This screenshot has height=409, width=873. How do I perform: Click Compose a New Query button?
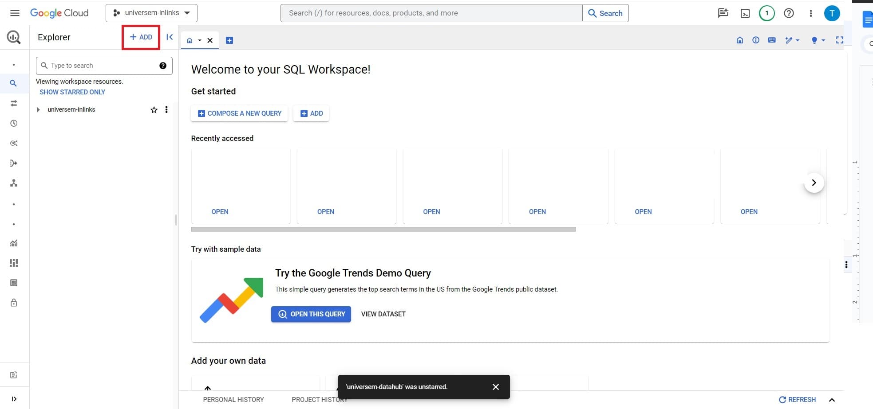[239, 113]
